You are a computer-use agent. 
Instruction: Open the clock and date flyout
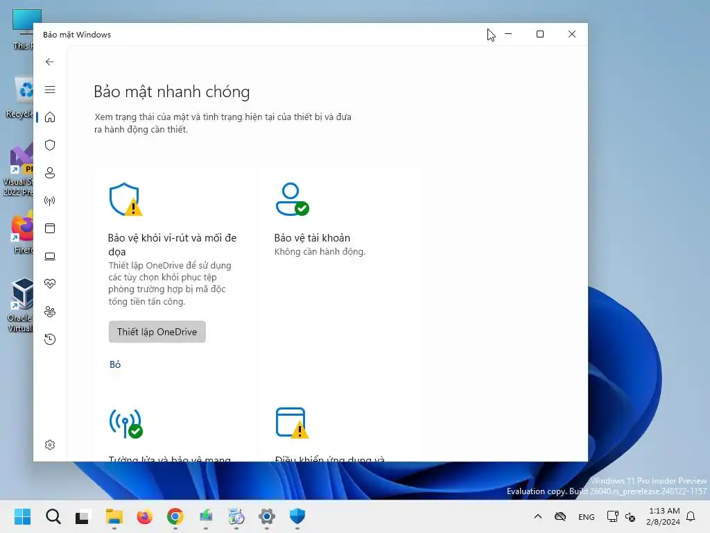click(664, 516)
